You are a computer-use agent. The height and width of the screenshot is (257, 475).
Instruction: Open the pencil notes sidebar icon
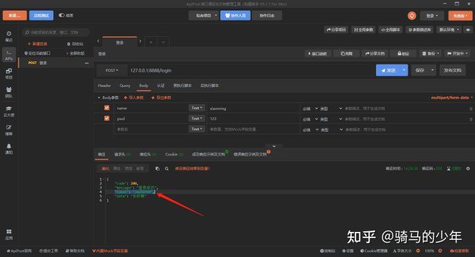point(9,130)
